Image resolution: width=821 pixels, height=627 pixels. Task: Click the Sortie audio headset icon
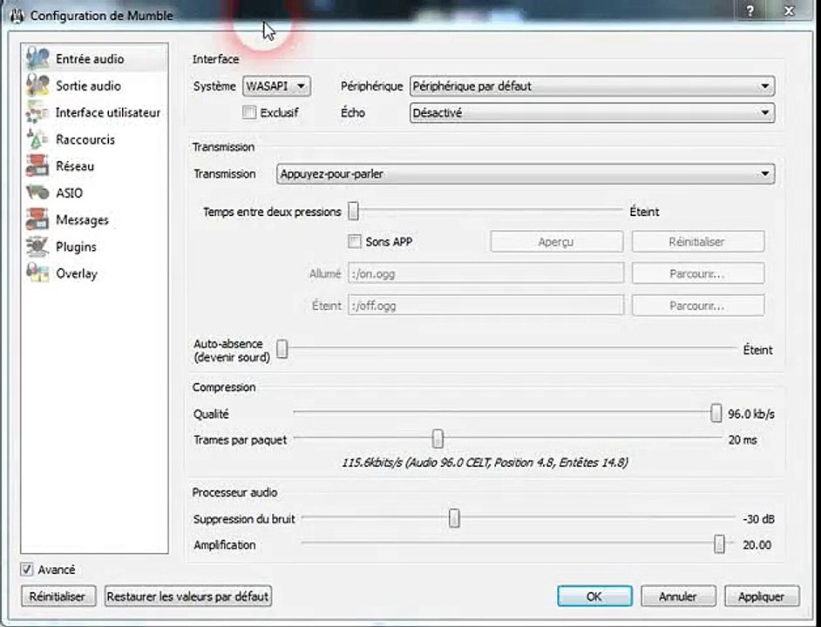[37, 85]
